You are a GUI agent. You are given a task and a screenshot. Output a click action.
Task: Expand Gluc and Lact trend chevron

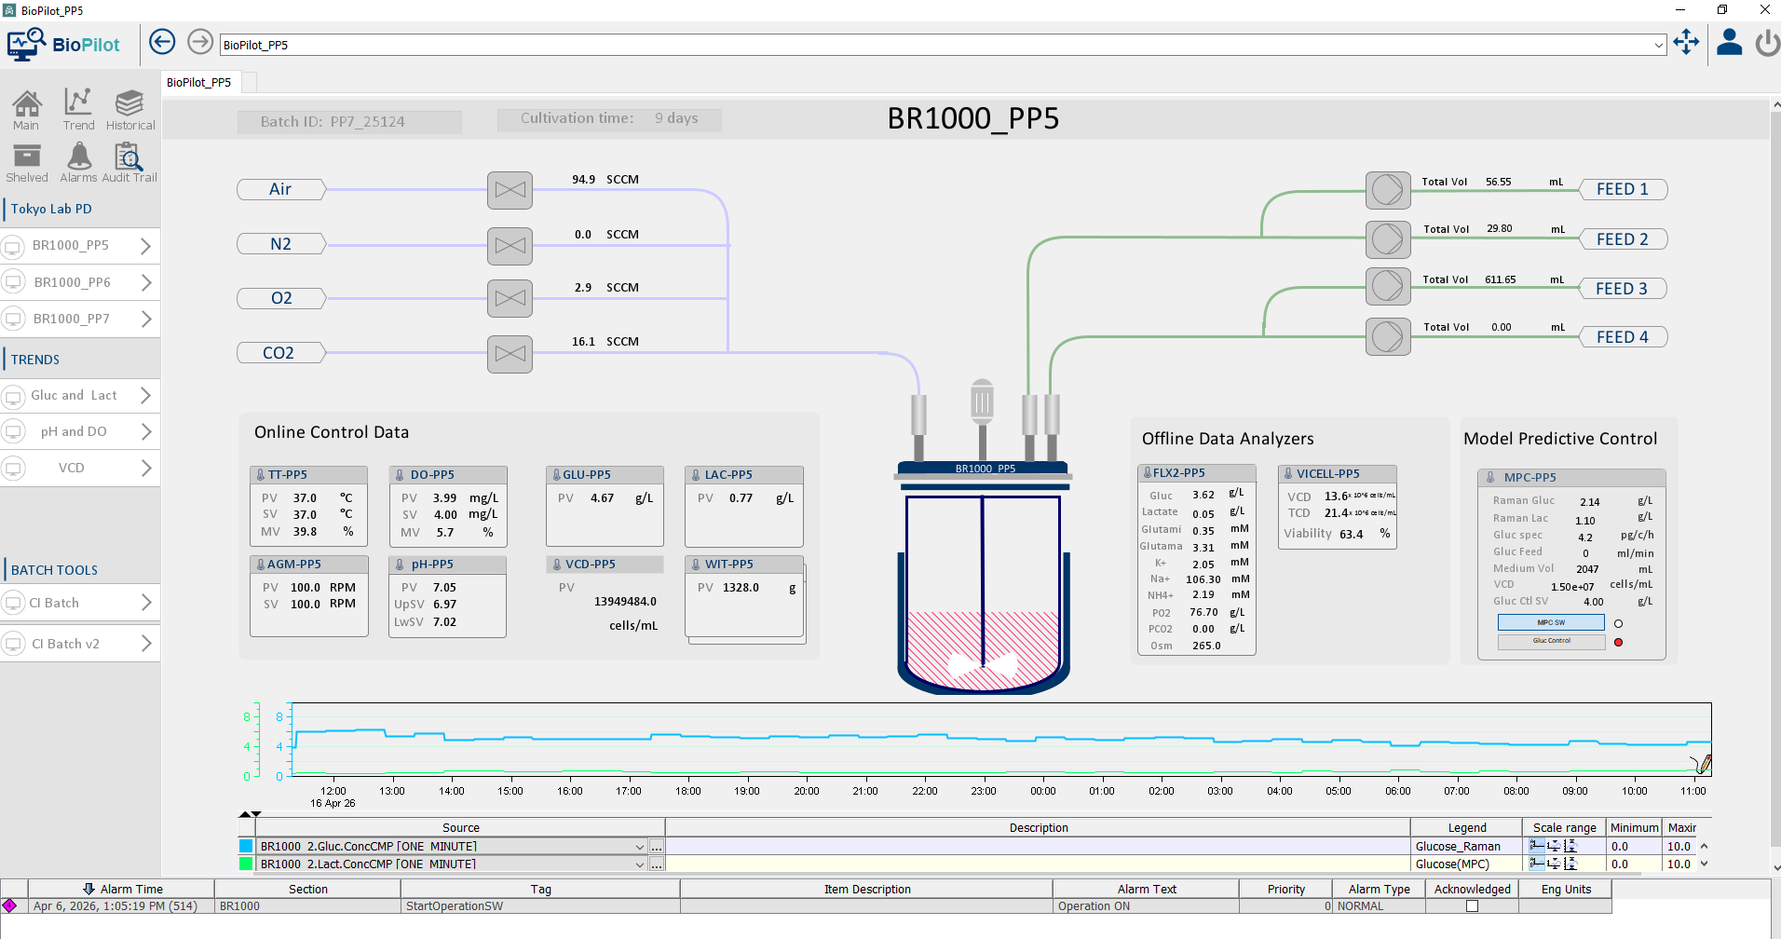[145, 395]
